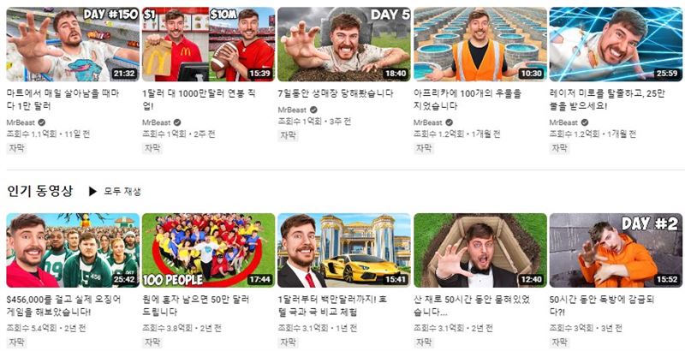
Task: Open the Squid Game recreation thumbnail
Action: click(73, 250)
